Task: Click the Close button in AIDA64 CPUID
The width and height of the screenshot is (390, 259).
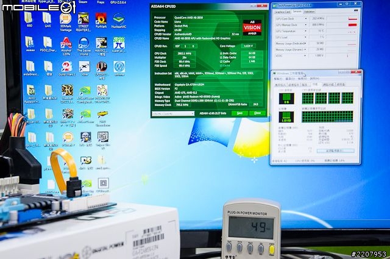Action: (257, 113)
